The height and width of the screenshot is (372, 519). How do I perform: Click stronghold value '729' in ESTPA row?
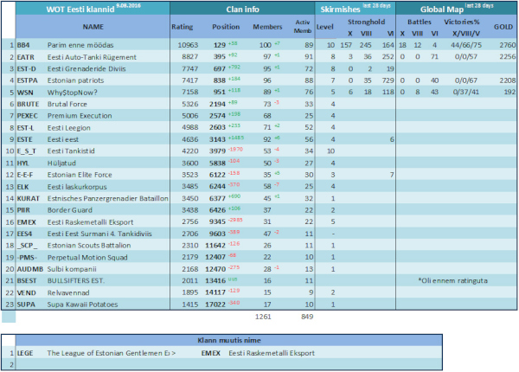(388, 80)
